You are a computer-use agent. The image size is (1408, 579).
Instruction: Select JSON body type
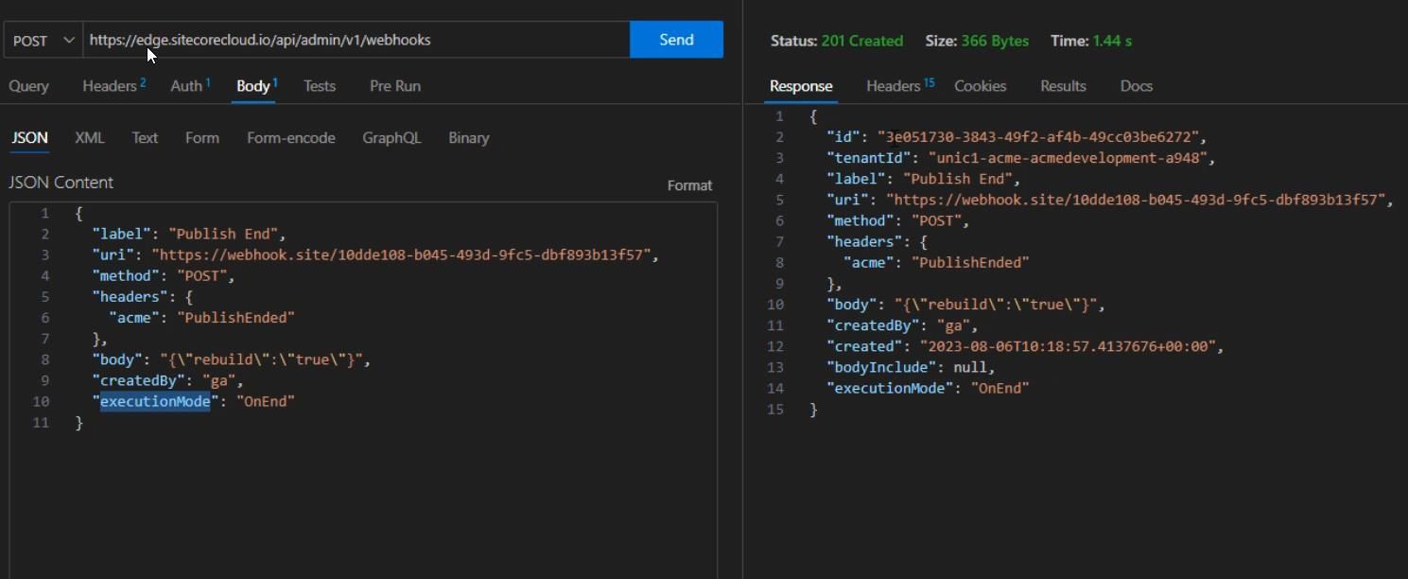coord(29,138)
